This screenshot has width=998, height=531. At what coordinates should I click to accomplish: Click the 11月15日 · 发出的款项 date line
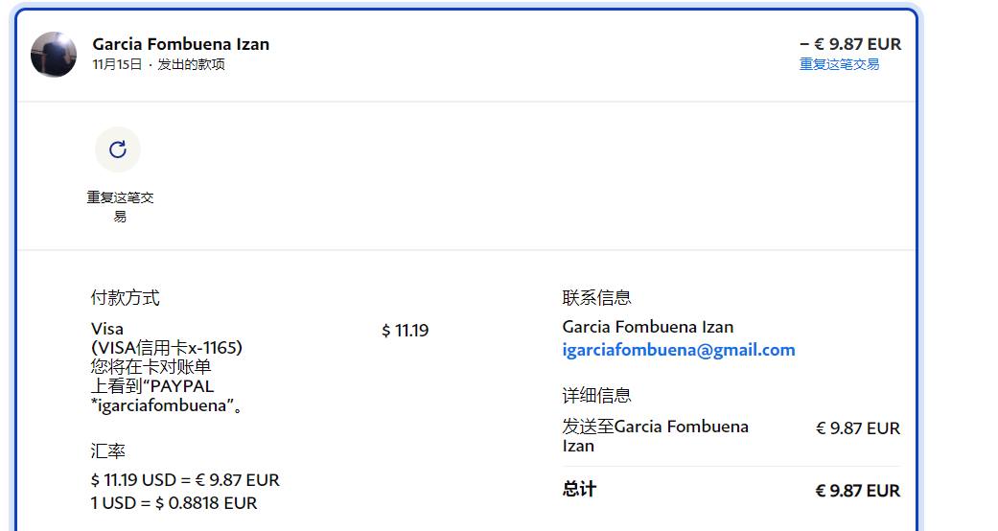[159, 65]
